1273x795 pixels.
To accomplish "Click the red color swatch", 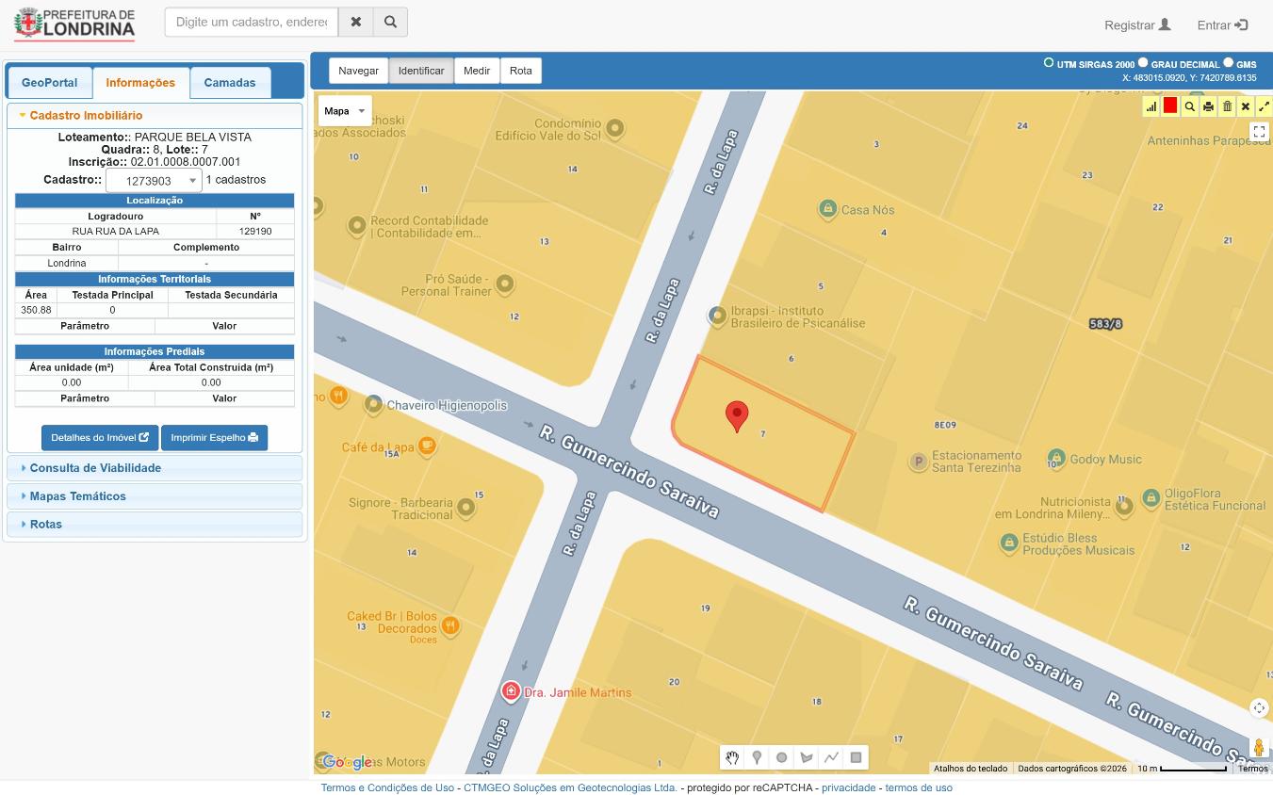I will [1170, 106].
